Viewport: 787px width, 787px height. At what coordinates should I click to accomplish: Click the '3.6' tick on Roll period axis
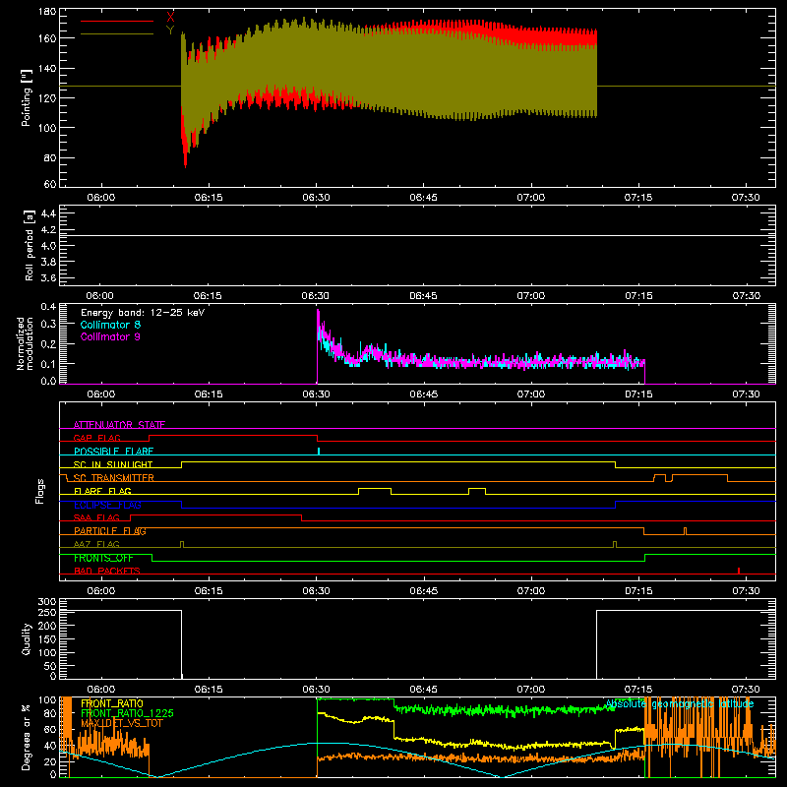click(x=48, y=277)
